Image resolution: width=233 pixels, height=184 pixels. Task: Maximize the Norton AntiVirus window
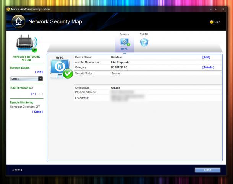pyautogui.click(x=215, y=10)
